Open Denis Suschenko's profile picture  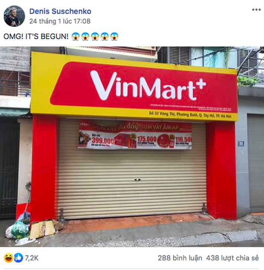pos(14,16)
